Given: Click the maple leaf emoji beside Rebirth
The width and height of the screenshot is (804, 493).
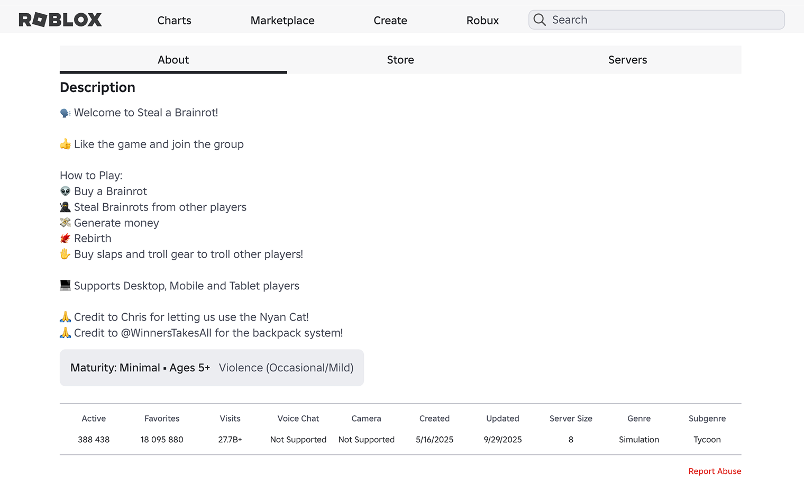Looking at the screenshot, I should [65, 238].
